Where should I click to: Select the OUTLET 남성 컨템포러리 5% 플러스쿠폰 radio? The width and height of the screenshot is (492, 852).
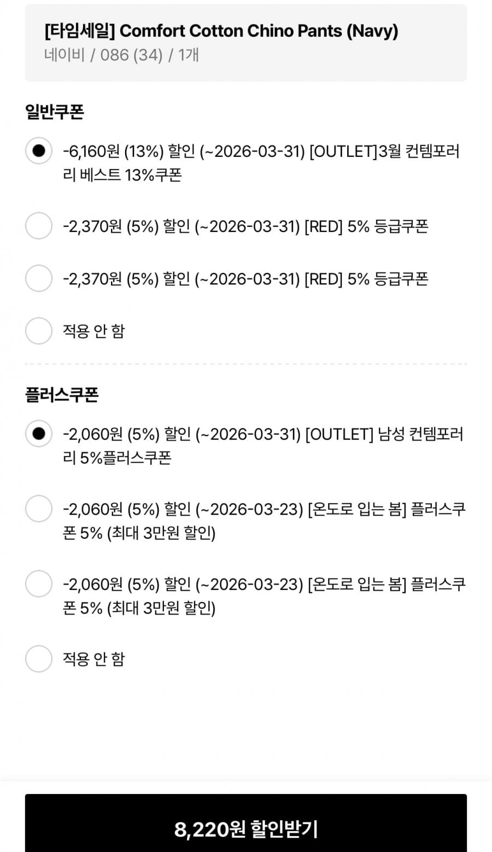(x=39, y=434)
